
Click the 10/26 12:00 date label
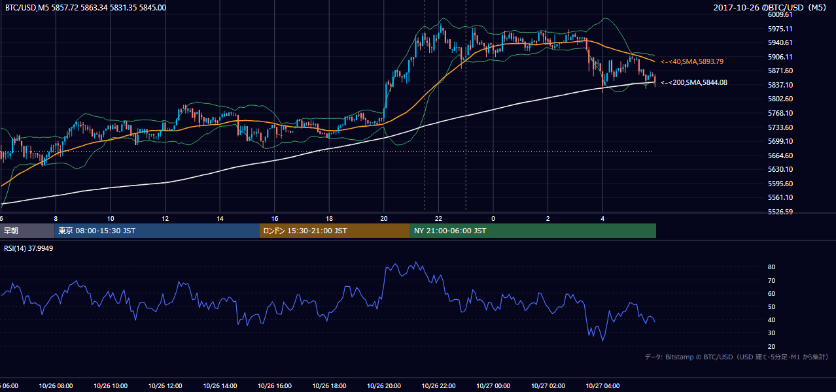(x=165, y=385)
